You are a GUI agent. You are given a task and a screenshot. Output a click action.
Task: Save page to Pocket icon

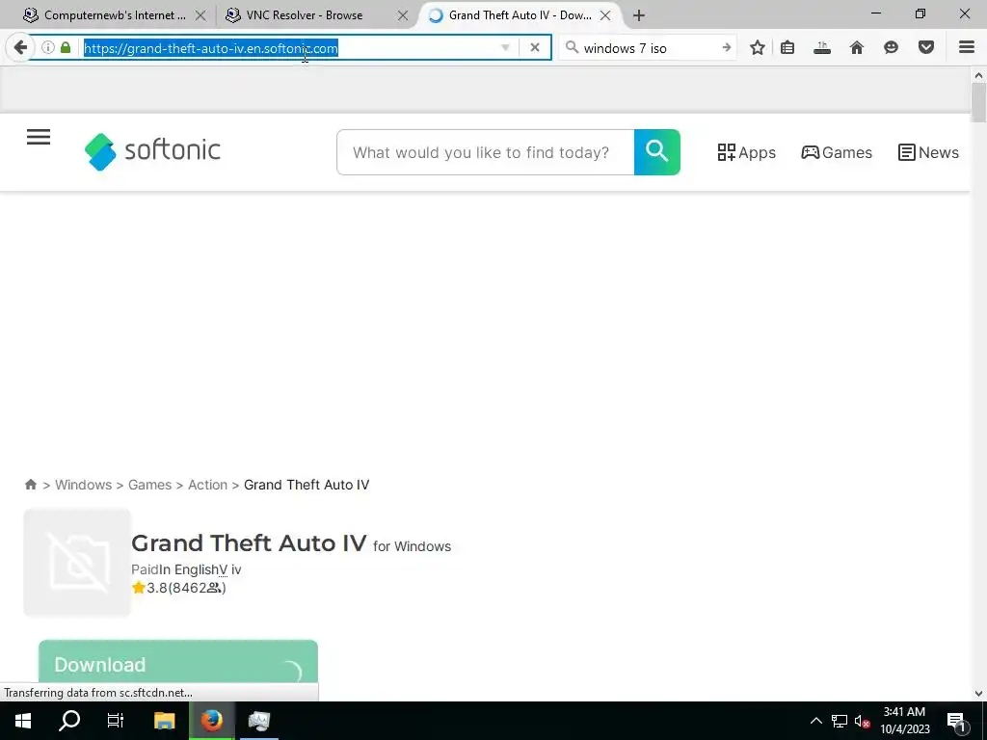(926, 47)
